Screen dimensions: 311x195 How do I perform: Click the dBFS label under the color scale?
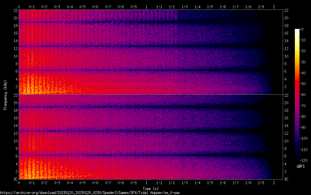[x=300, y=167]
